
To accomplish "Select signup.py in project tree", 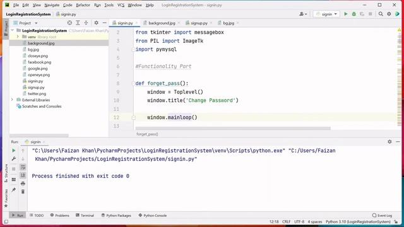I will [36, 88].
